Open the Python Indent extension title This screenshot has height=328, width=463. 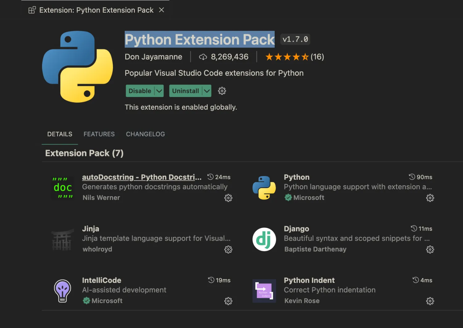(309, 280)
